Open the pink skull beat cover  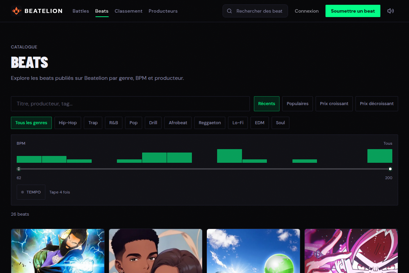(x=351, y=251)
